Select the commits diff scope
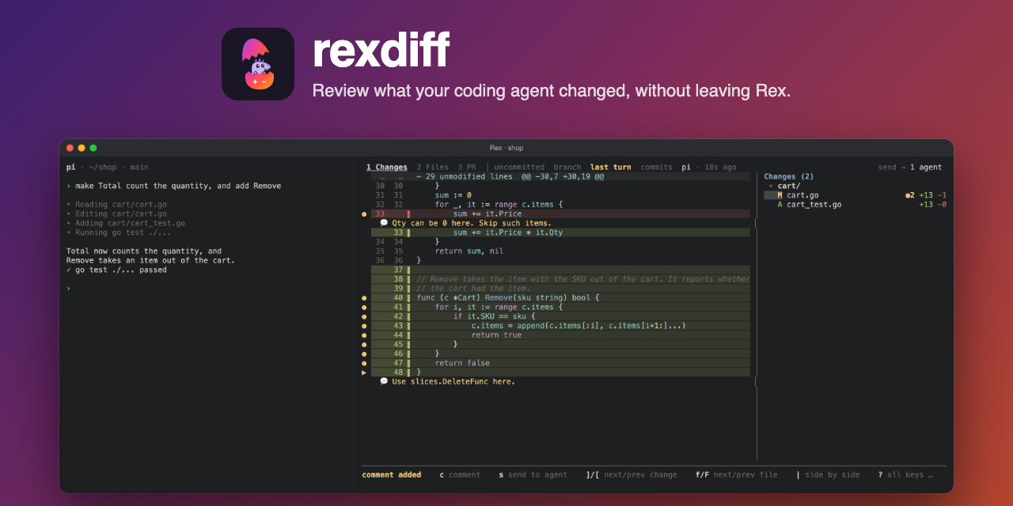The width and height of the screenshot is (1013, 506). coord(656,168)
